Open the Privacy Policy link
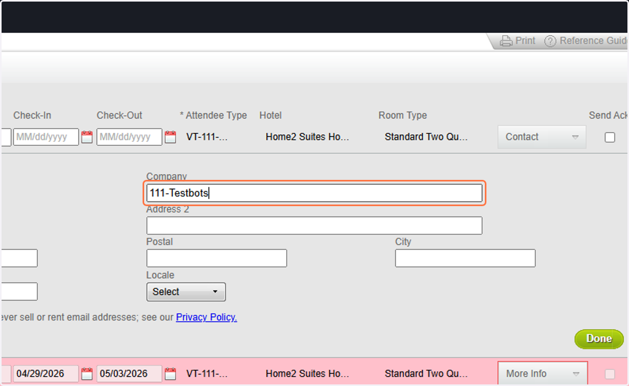This screenshot has width=629, height=386. tap(207, 317)
